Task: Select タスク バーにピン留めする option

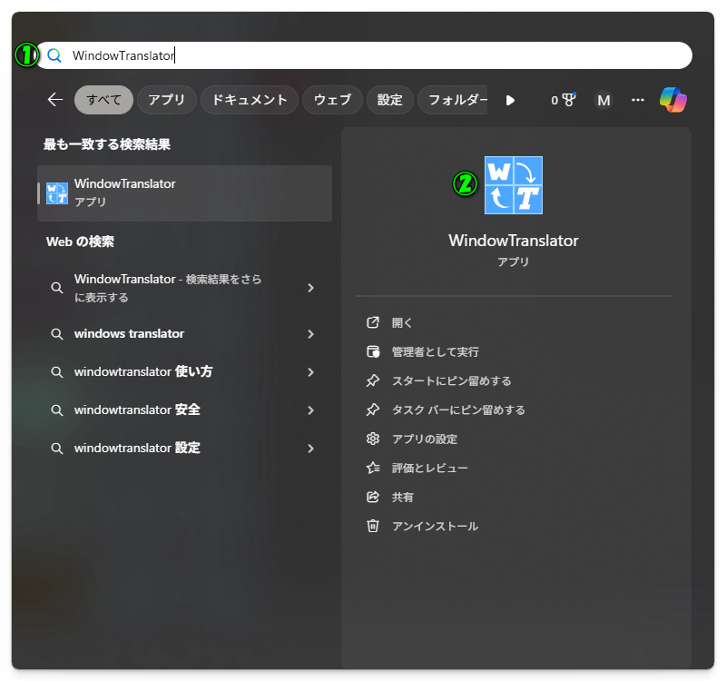Action: pos(458,410)
